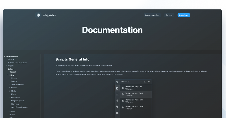The width and height of the screenshot is (226, 118).
Task: Expand the Shots tree chevron
Action: [x=10, y=91]
